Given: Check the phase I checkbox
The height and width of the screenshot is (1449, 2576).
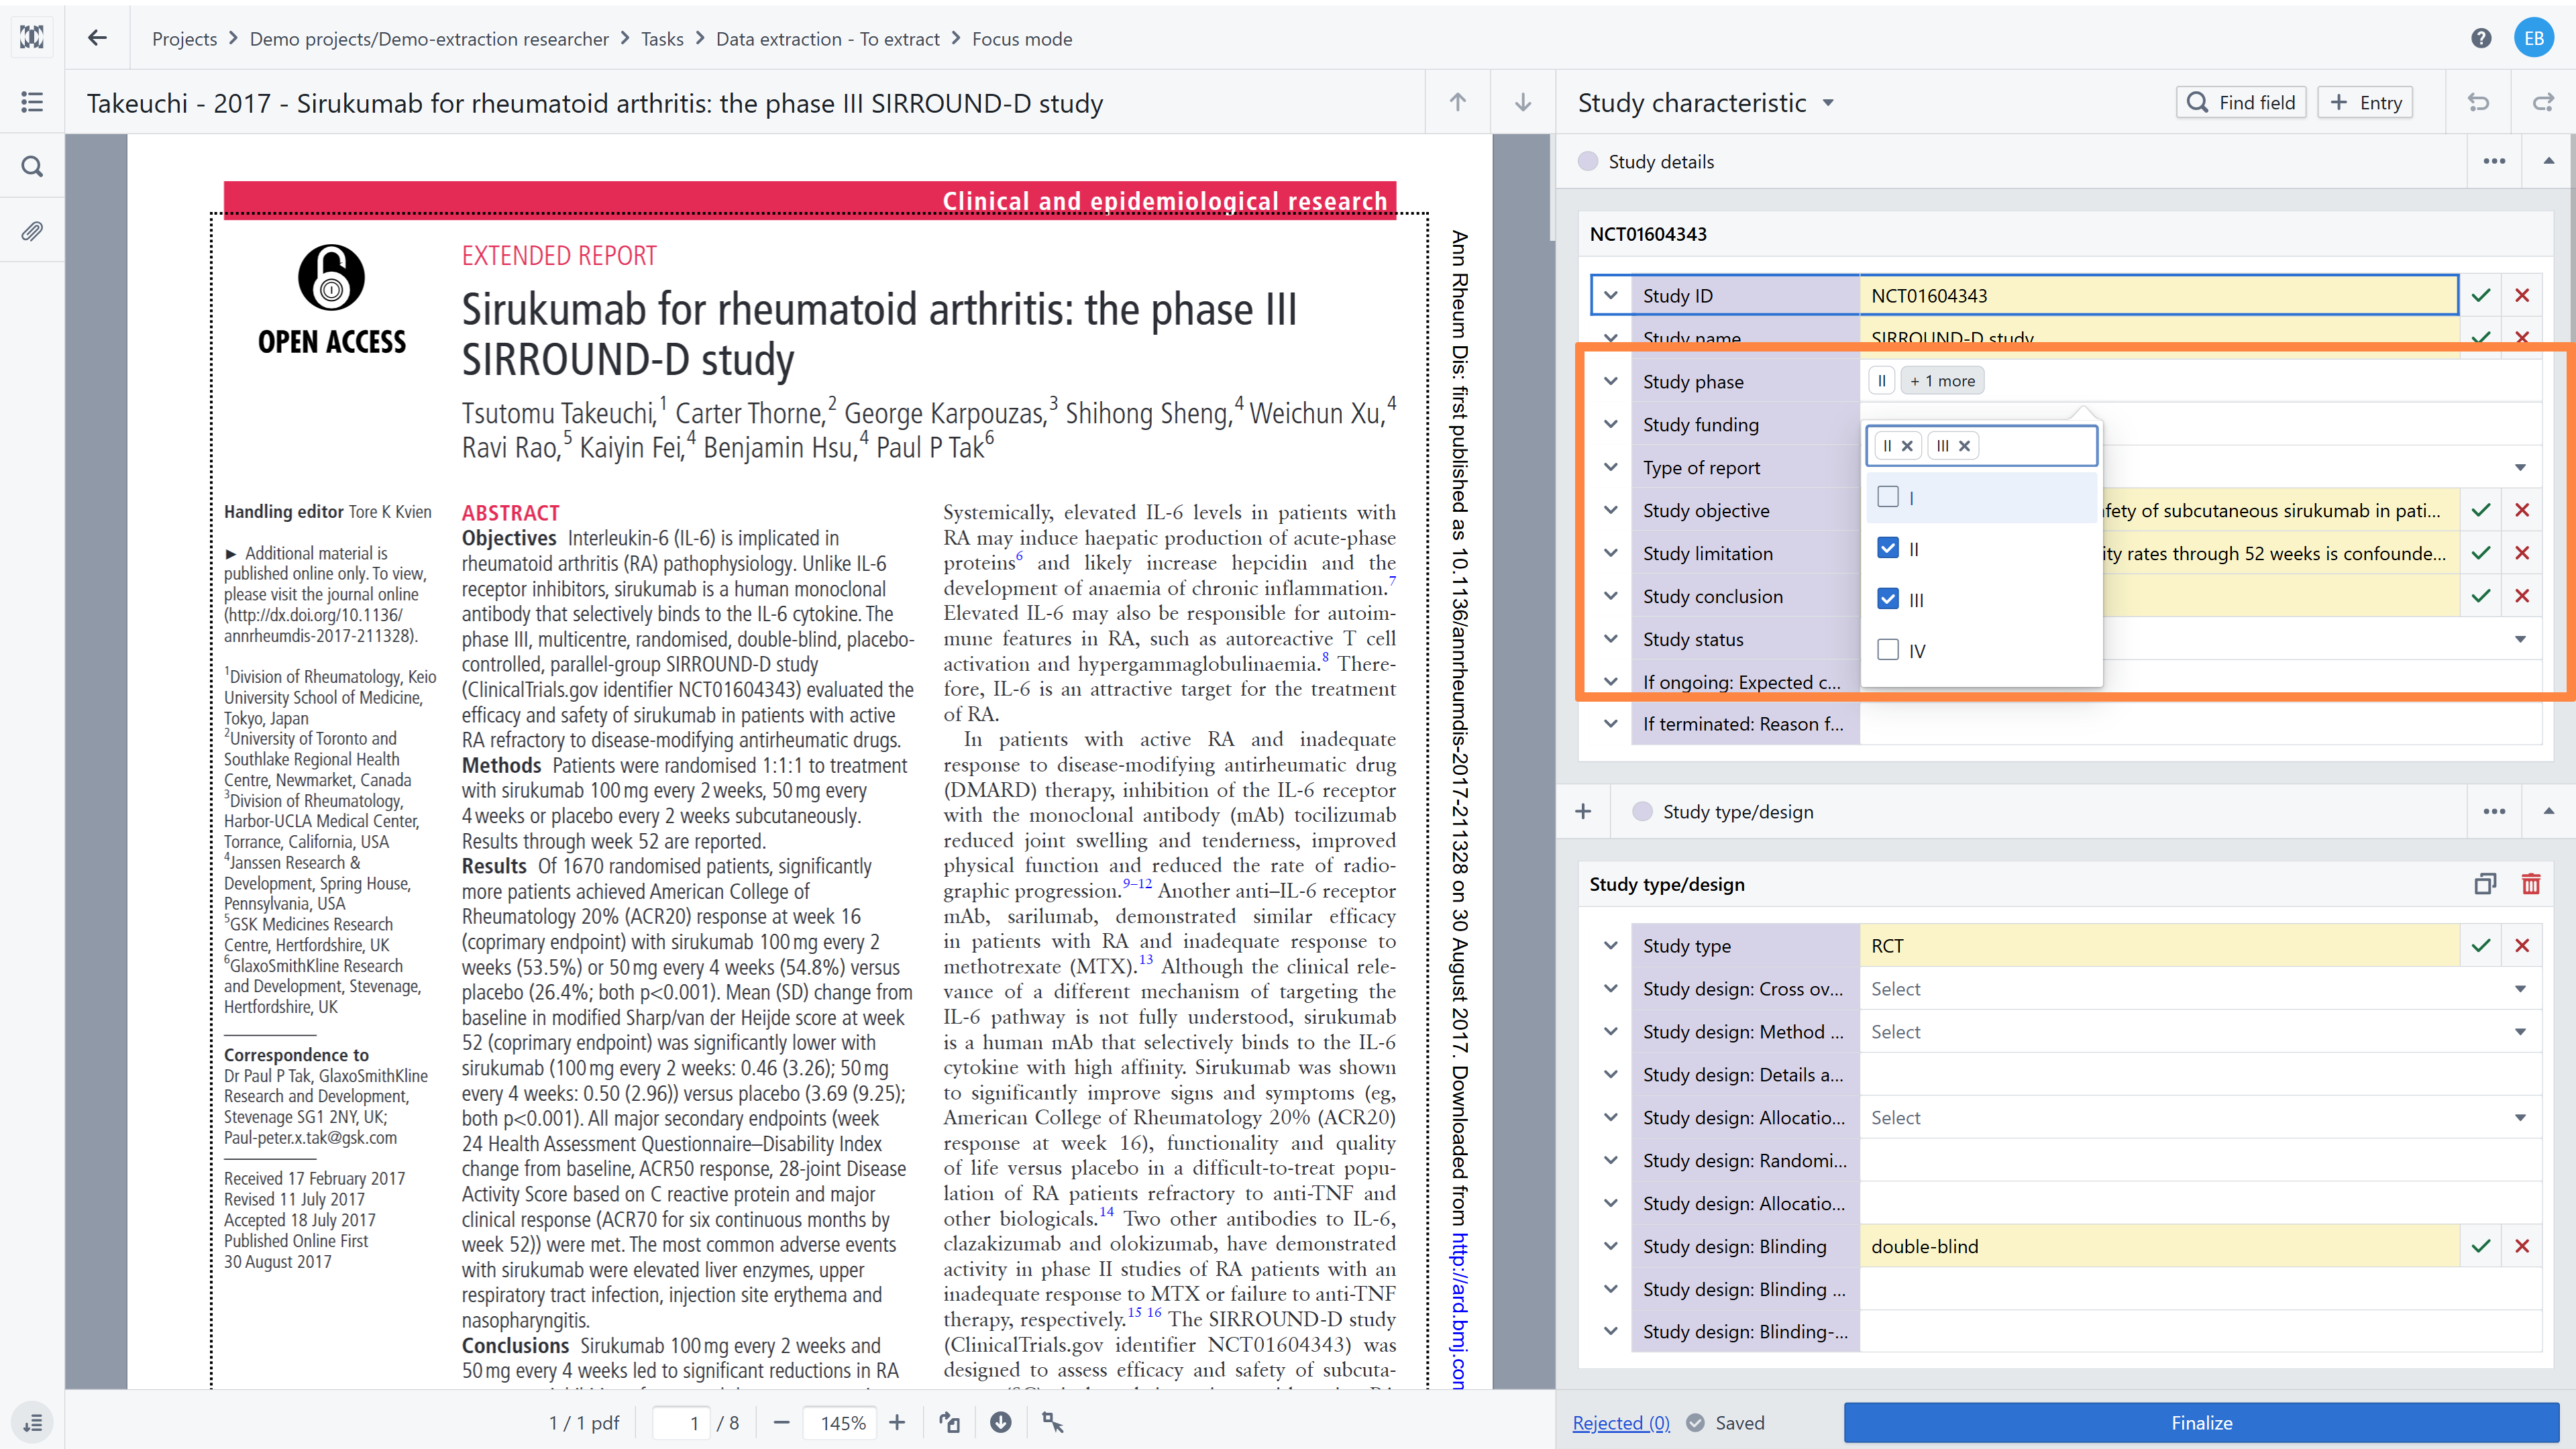Looking at the screenshot, I should [x=1888, y=497].
